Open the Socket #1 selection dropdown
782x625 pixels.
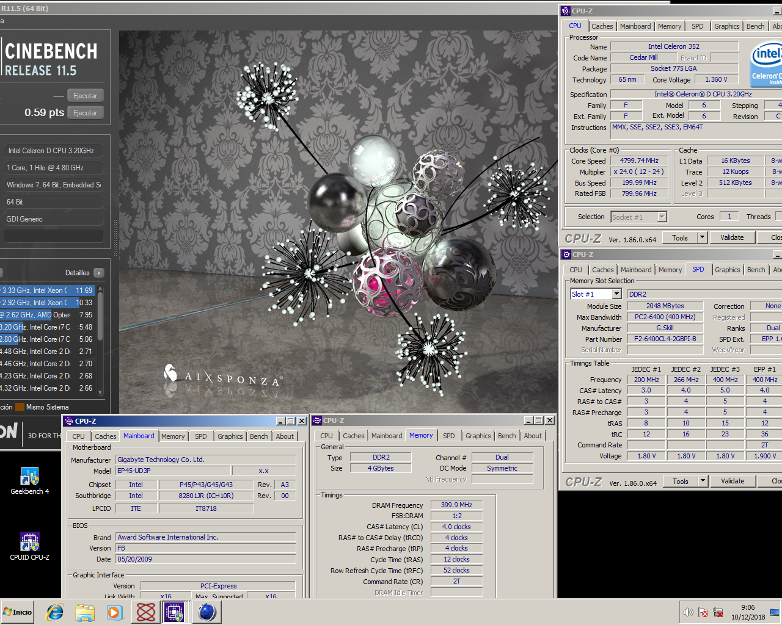click(662, 217)
